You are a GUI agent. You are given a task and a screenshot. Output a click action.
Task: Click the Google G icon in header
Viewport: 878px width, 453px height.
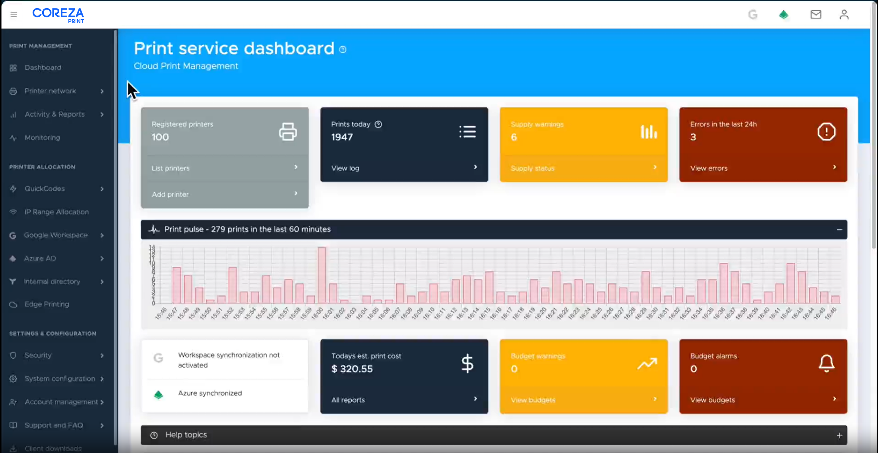coord(752,15)
